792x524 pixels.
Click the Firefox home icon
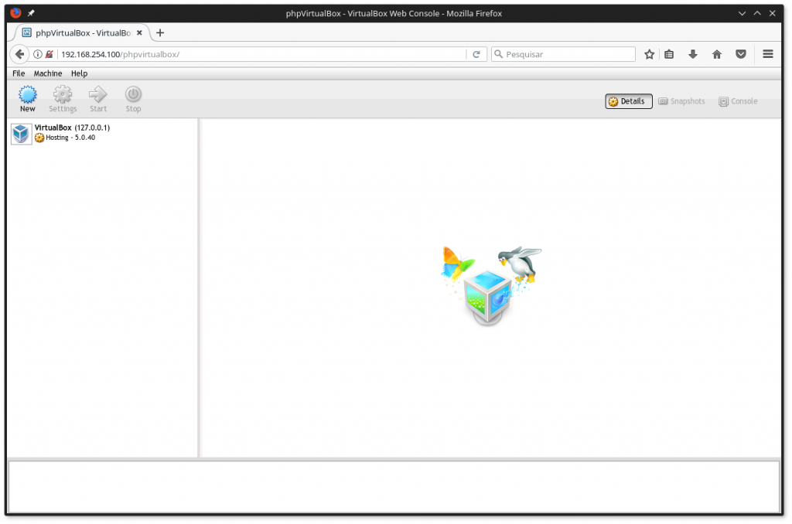pos(716,54)
